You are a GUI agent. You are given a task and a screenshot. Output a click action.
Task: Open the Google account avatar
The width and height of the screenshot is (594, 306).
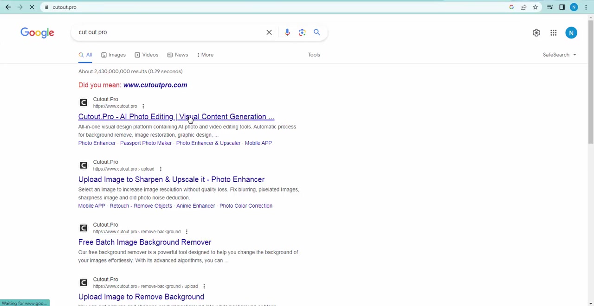coord(571,32)
